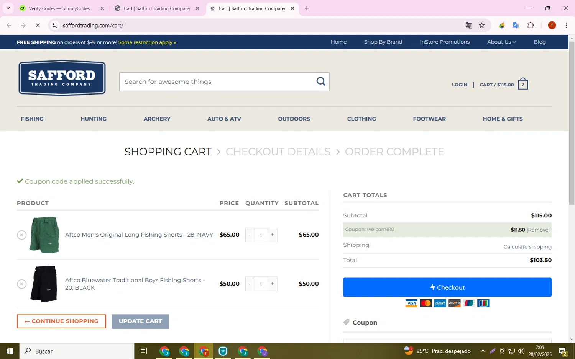Open the tab search dropdown arrow

click(8, 8)
